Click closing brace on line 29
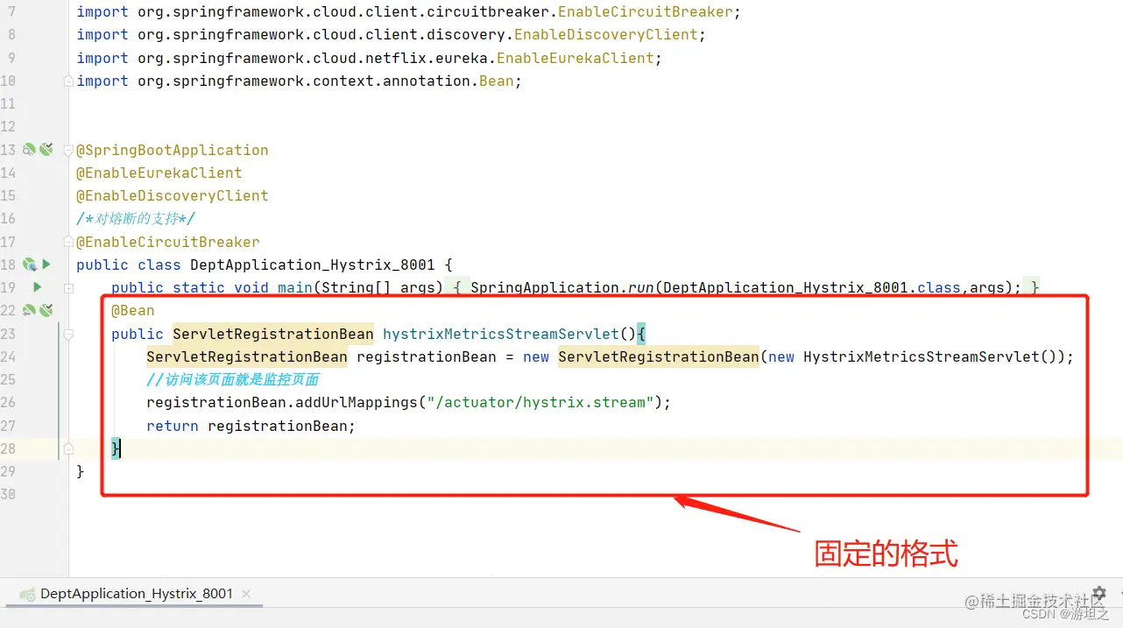 (81, 471)
